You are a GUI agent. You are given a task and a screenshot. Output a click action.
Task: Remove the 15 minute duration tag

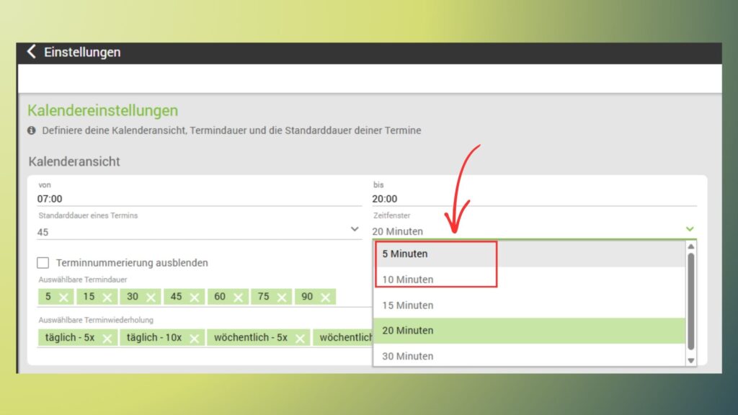coord(107,298)
